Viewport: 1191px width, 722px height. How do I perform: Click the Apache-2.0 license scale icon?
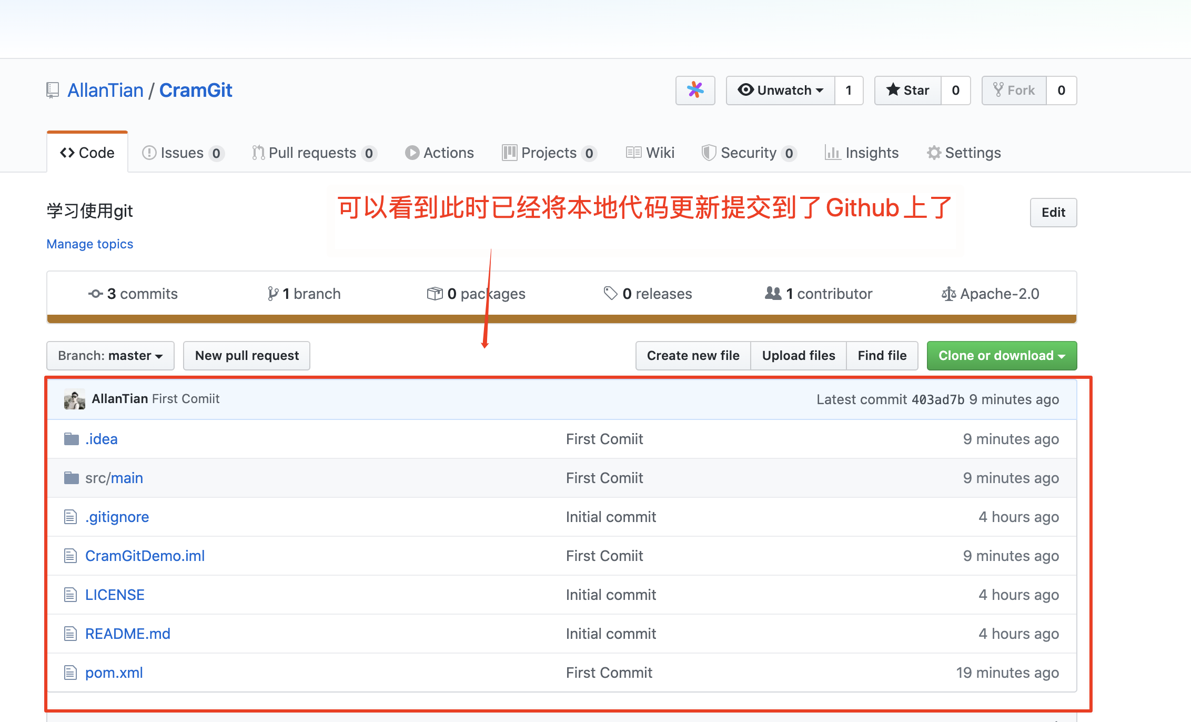948,294
